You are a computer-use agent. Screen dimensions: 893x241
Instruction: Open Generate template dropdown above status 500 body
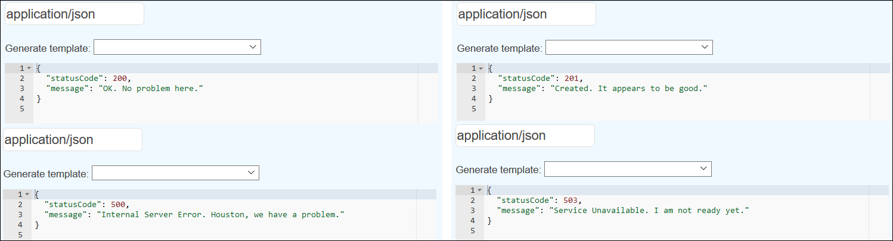pyautogui.click(x=175, y=173)
